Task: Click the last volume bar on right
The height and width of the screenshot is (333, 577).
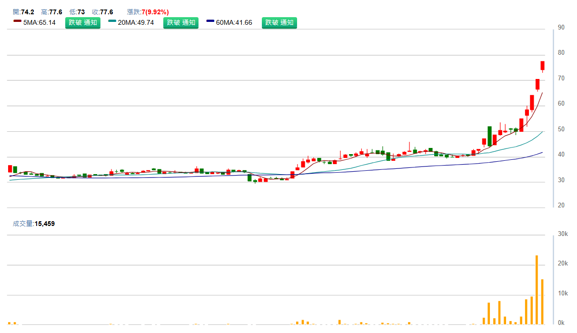Action: tap(542, 301)
